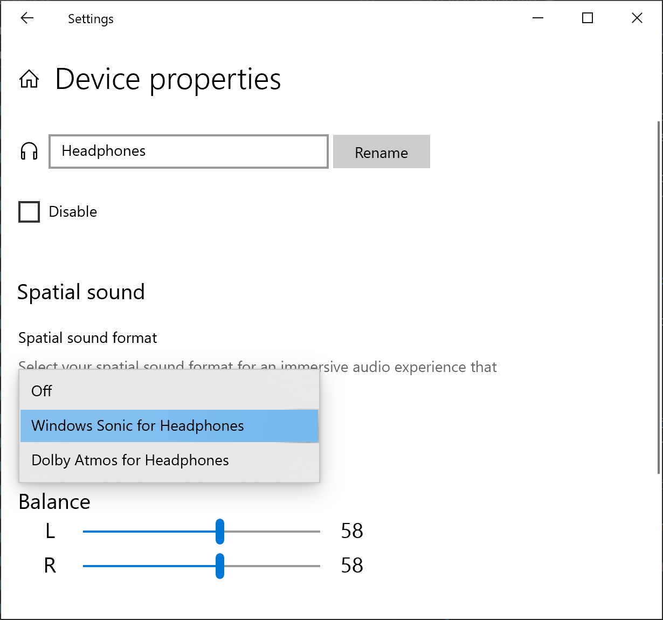Click the right channel balance slider handle
This screenshot has height=620, width=663.
tap(220, 566)
